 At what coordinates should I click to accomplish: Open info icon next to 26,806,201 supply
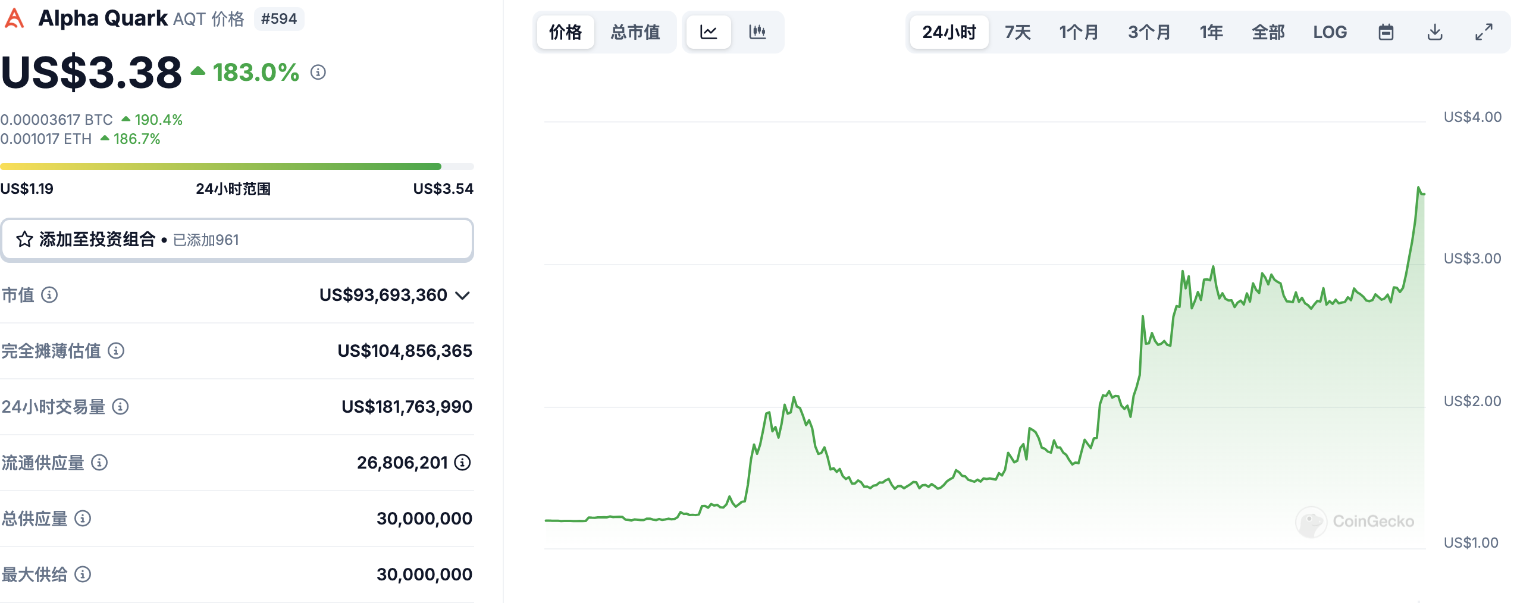[462, 463]
